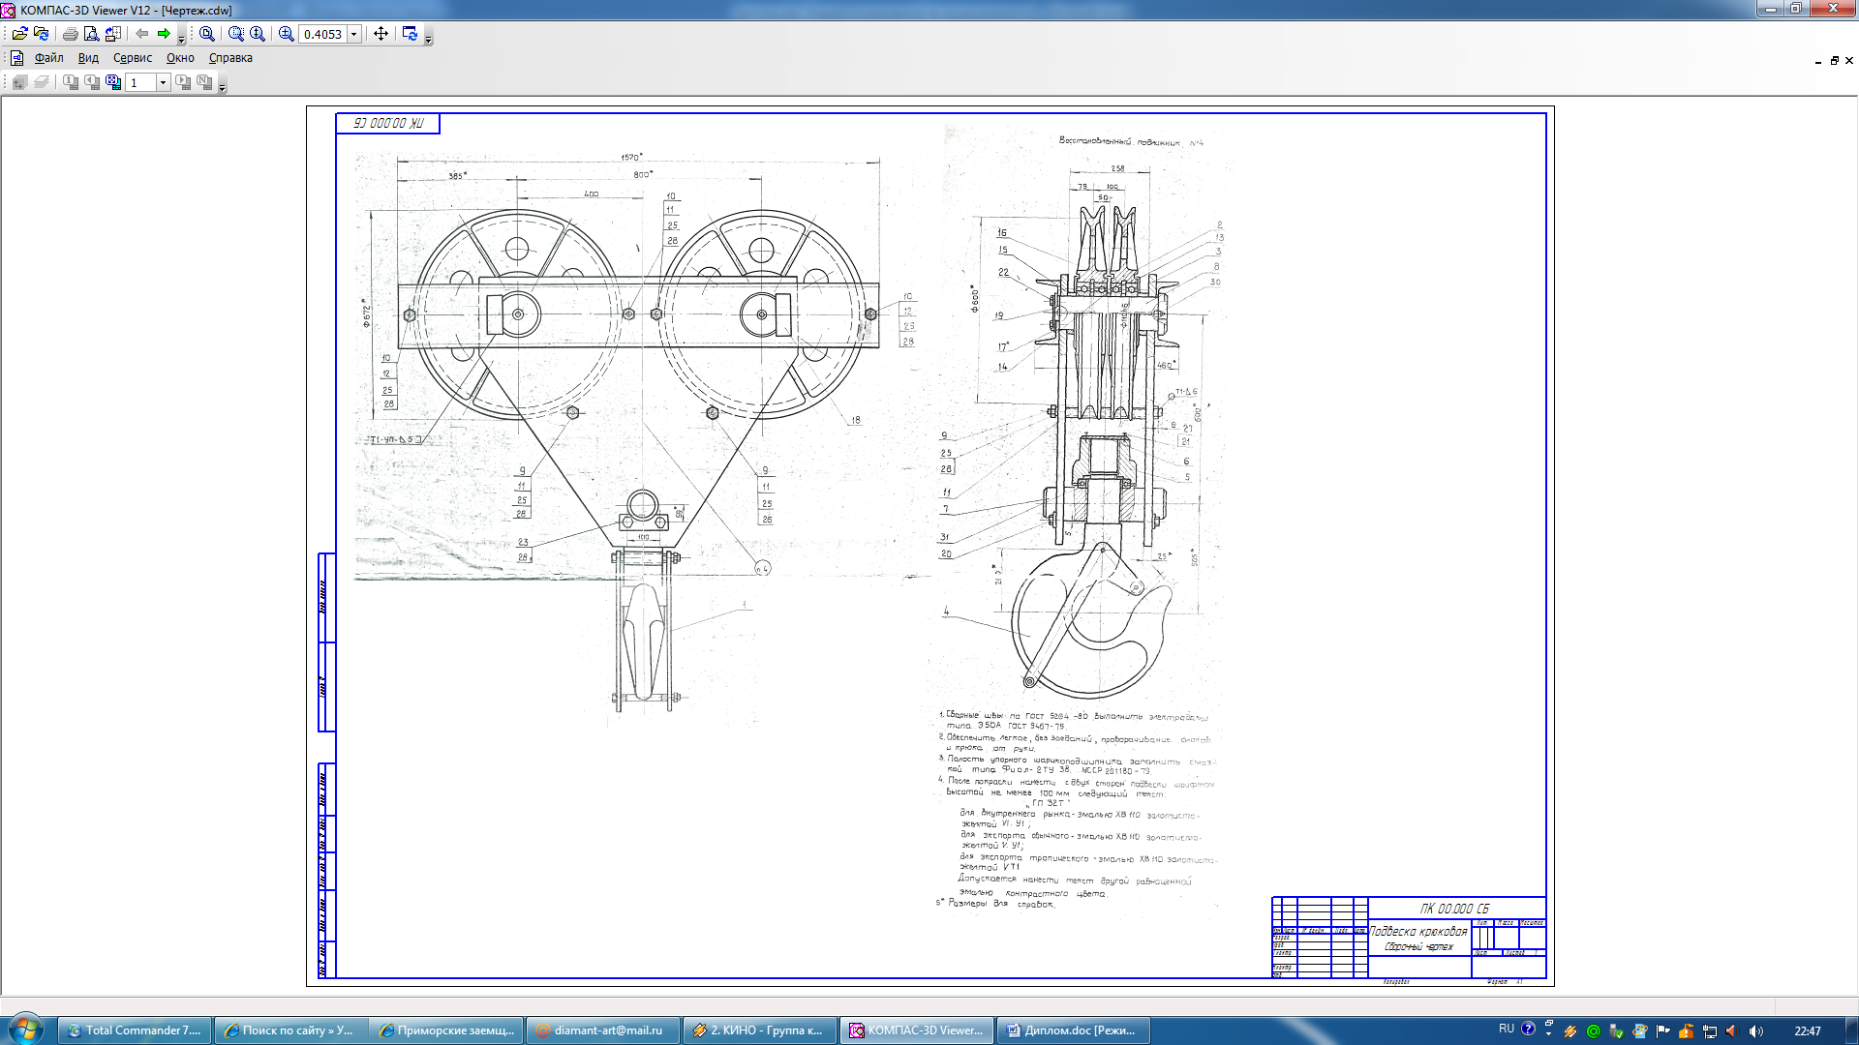Open the Справка menu
Screen dimensions: 1859x1045
click(x=230, y=58)
